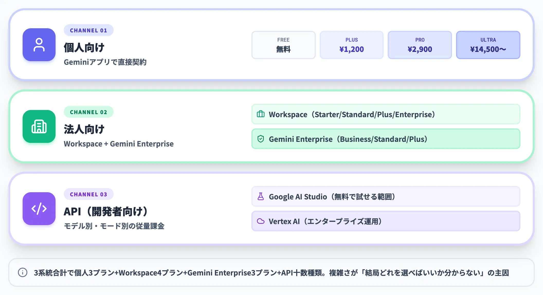Click the info circle icon in footer note
The height and width of the screenshot is (295, 543).
(x=23, y=272)
